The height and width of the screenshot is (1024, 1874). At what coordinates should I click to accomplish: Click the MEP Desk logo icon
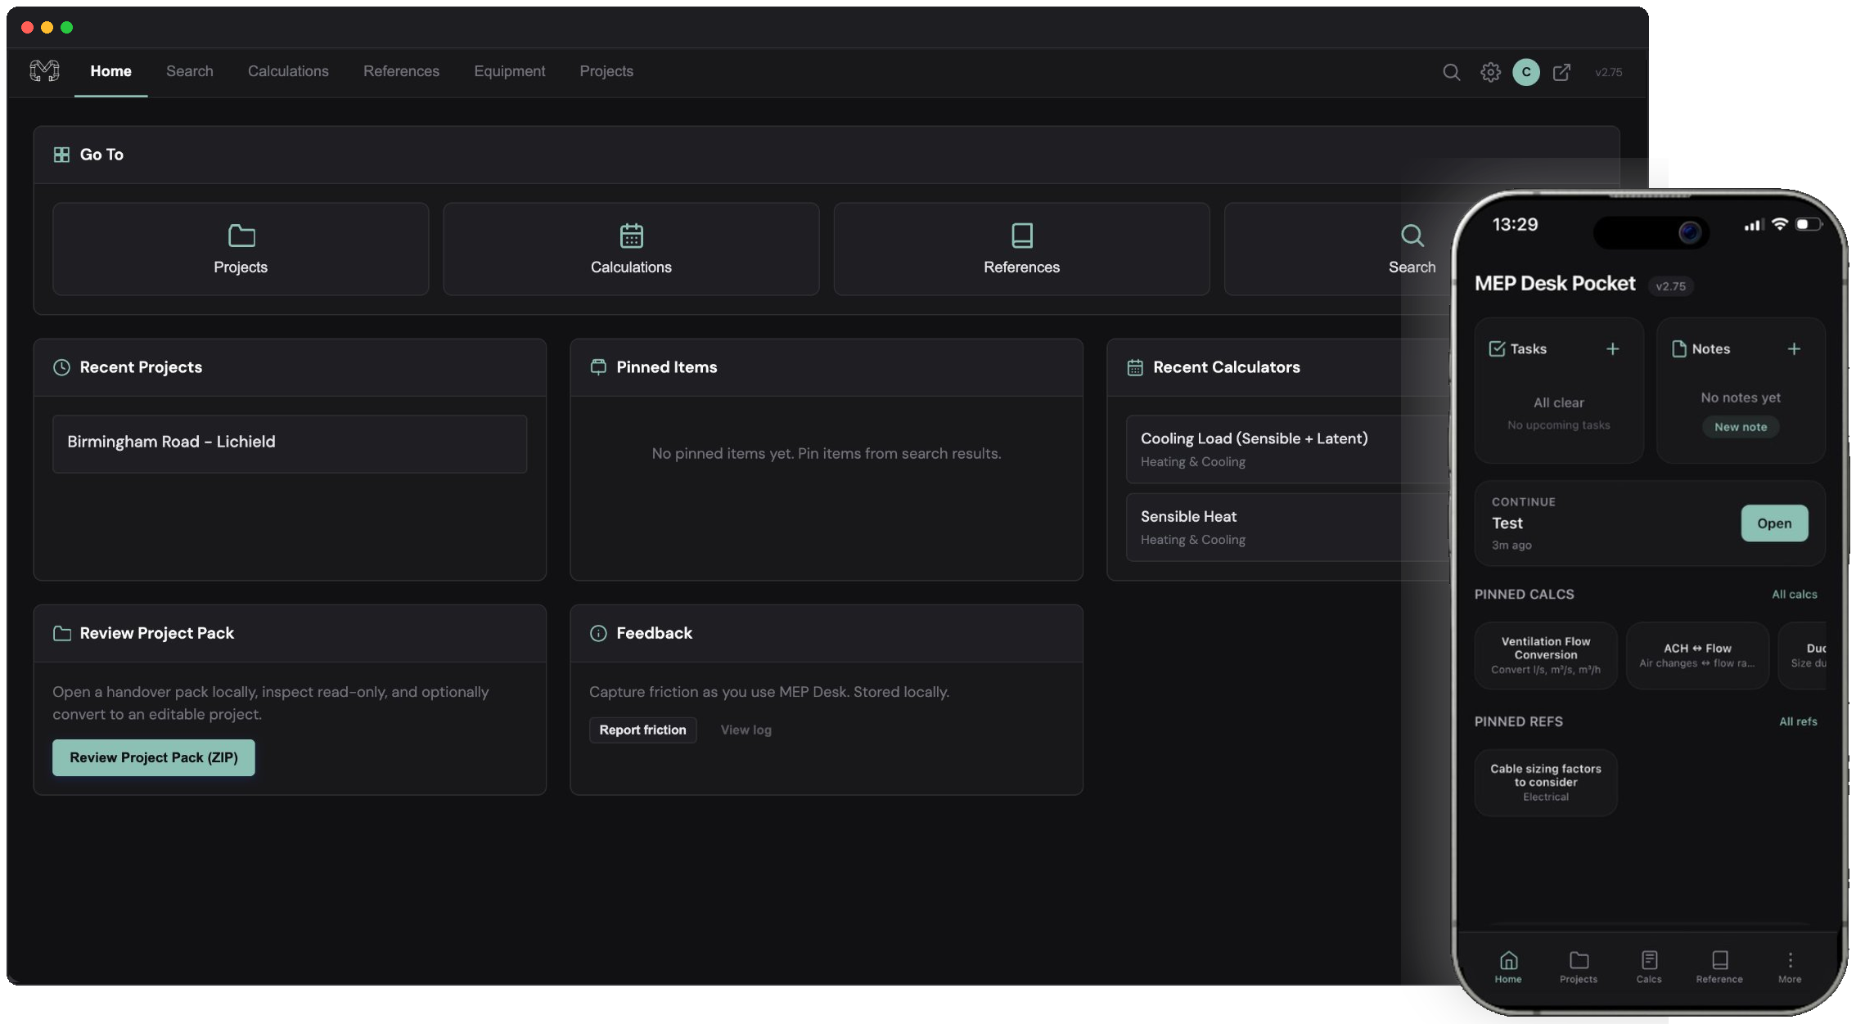(x=44, y=71)
